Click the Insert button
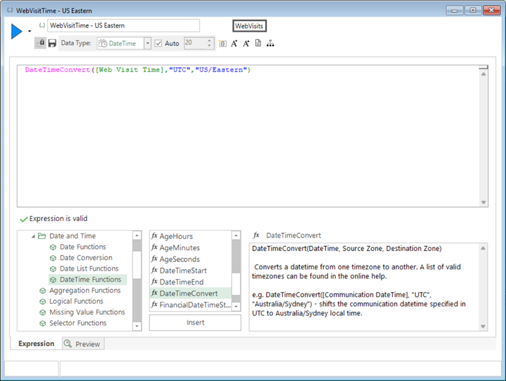 coord(195,322)
